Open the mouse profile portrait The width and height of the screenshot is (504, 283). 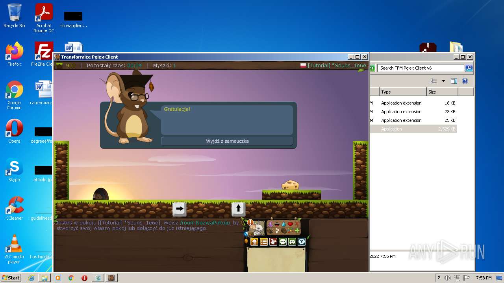[257, 228]
